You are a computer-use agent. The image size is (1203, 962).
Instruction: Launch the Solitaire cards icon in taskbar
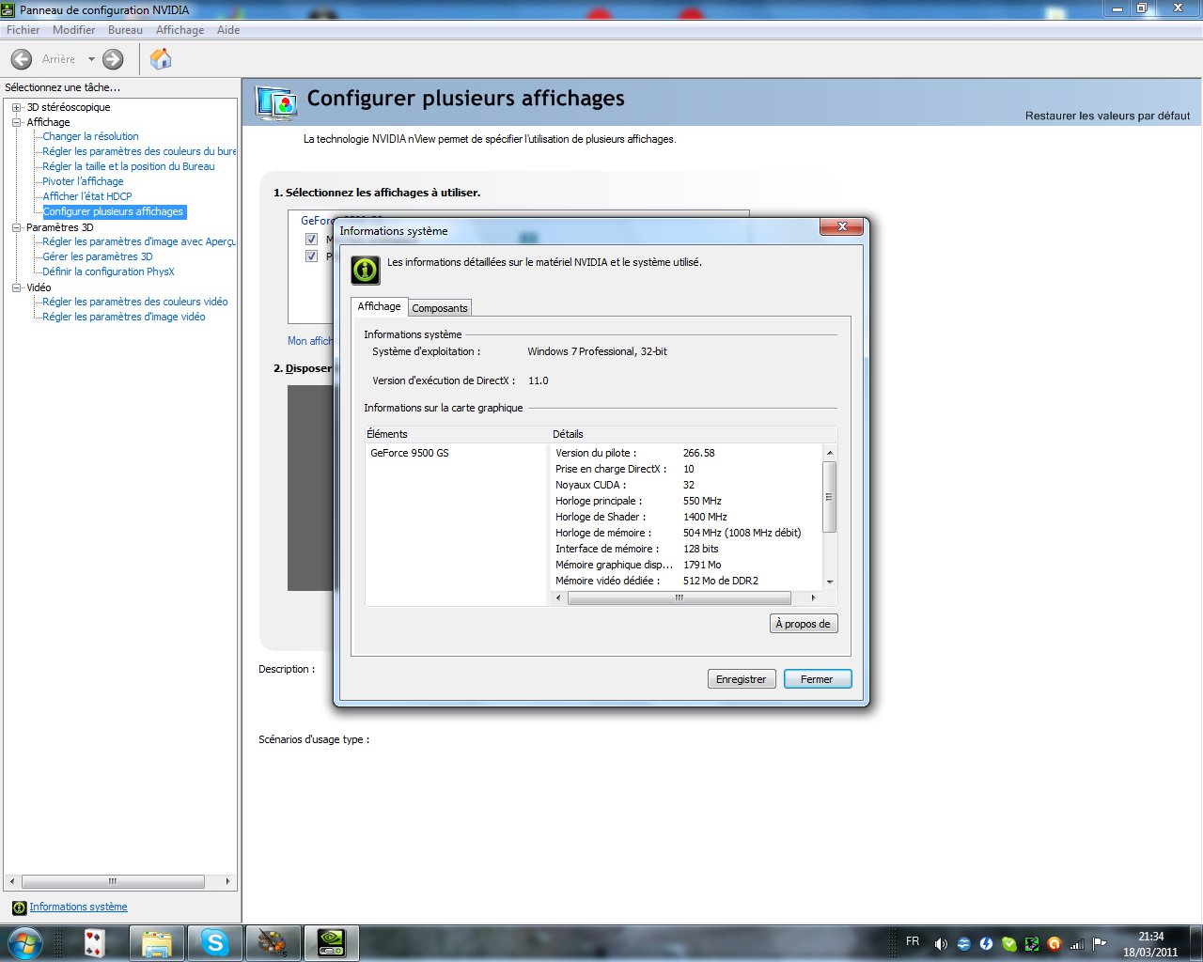(x=94, y=942)
